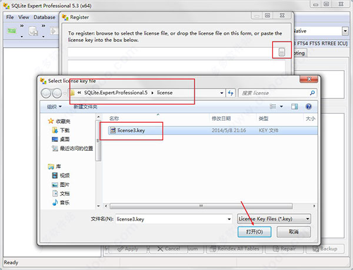The image size is (353, 270).
Task: Close the Select license key file dialog
Action: click(309, 79)
